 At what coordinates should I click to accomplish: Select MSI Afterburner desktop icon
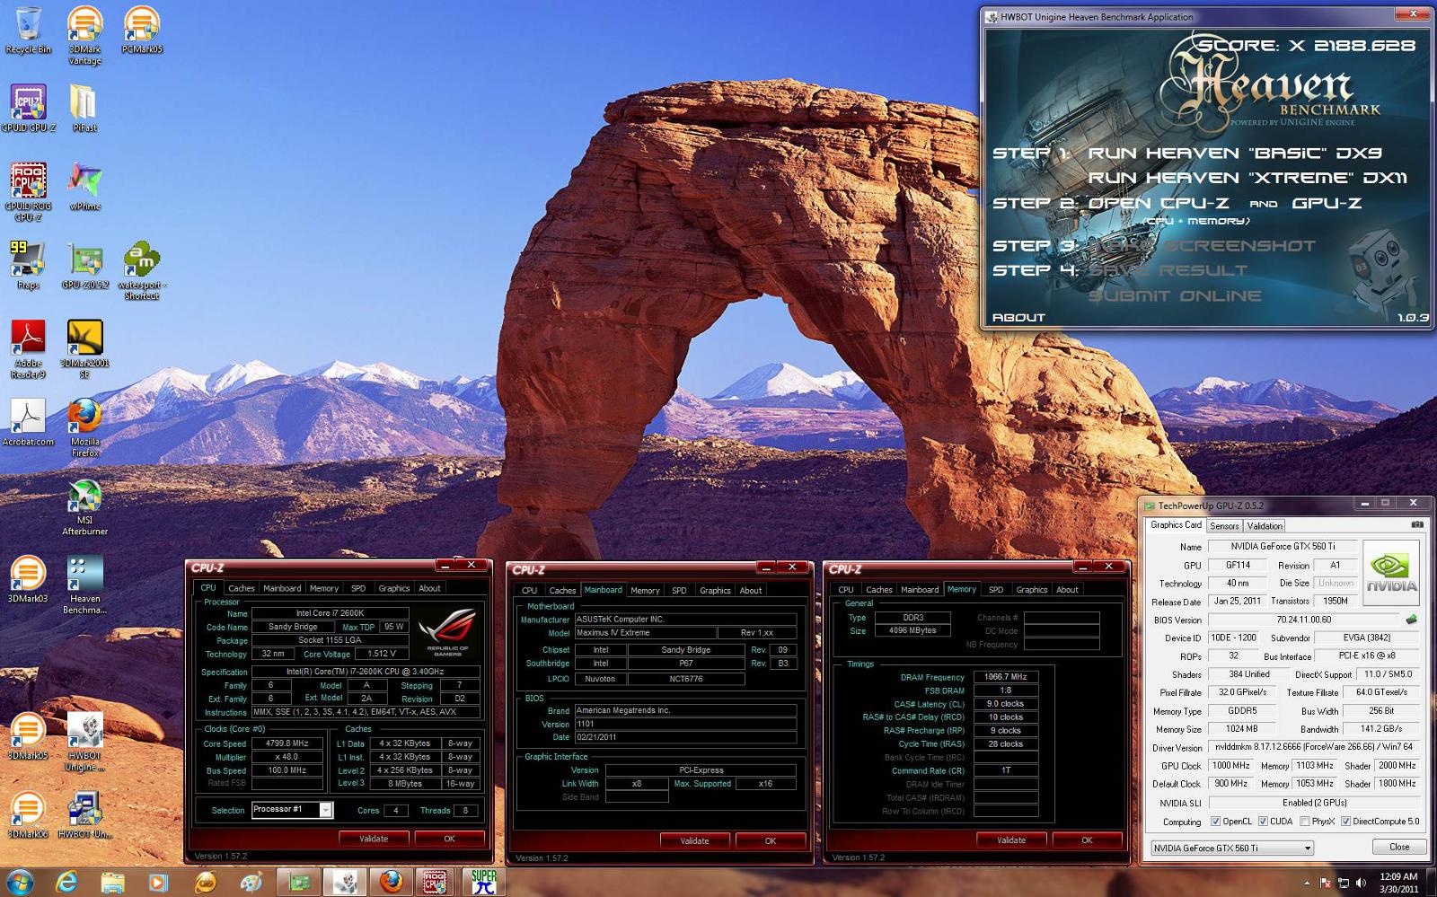(x=84, y=506)
